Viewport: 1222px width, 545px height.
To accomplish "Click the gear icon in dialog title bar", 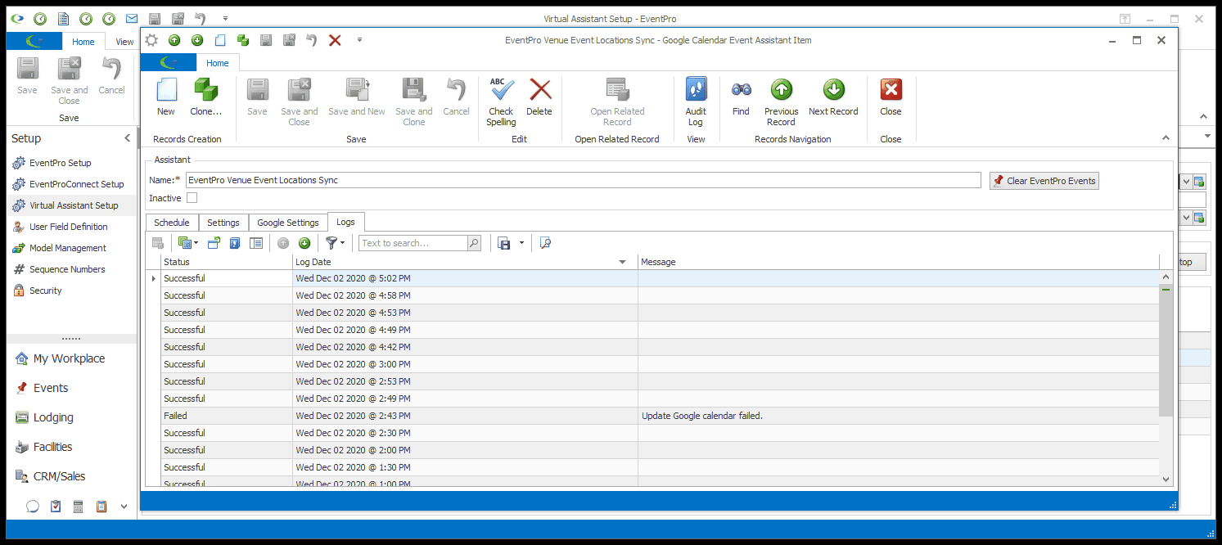I will [x=151, y=40].
